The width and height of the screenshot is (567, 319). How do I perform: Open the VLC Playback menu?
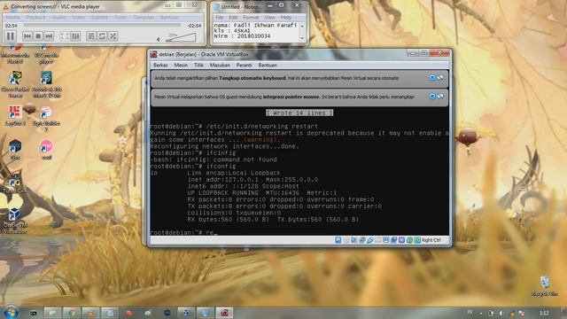(x=35, y=18)
